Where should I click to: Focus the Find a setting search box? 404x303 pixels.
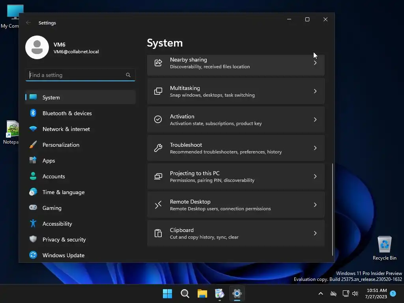point(80,75)
